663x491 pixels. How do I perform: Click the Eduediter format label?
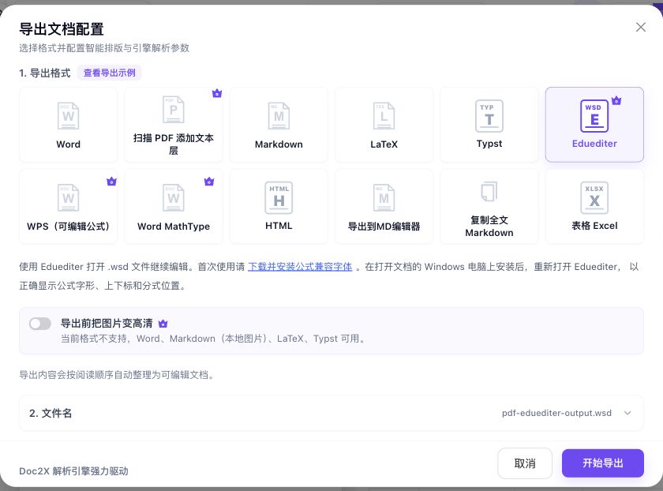[x=594, y=144]
